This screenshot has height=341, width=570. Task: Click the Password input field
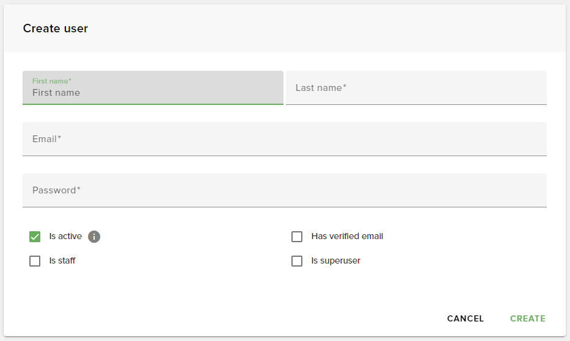coord(285,190)
